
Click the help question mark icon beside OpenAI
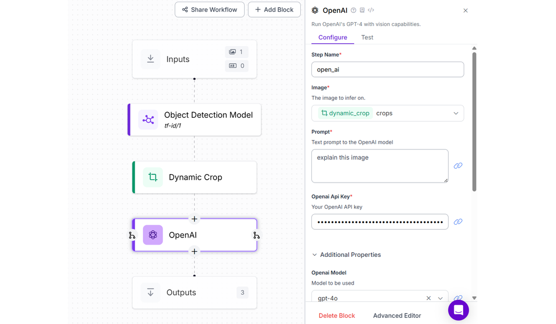(x=354, y=10)
